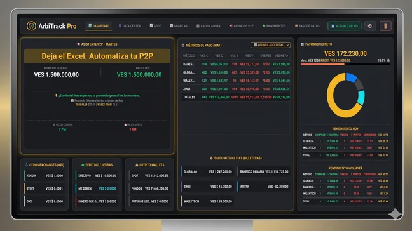Open the Calculadora tab
Screen dimensions: 412x231
(x=209, y=26)
